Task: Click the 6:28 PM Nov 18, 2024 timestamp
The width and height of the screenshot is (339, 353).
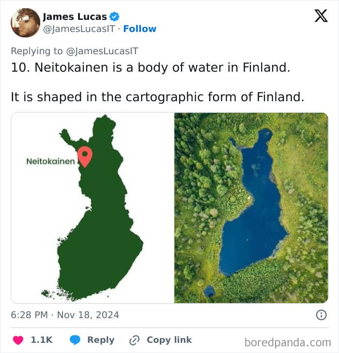Action: click(65, 315)
